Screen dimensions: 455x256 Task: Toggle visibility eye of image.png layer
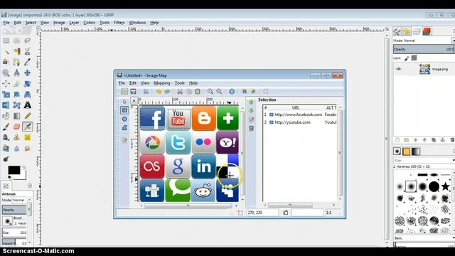[398, 69]
